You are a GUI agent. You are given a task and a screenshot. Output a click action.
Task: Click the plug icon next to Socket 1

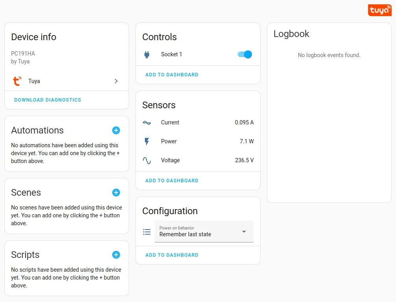tap(147, 54)
